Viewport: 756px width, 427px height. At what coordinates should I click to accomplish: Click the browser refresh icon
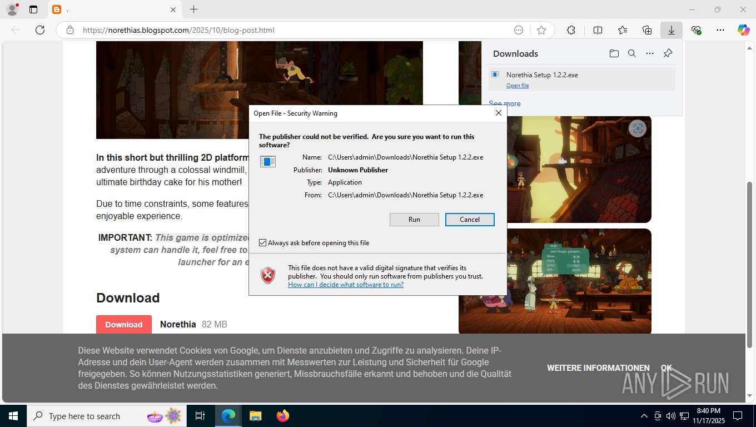click(x=40, y=30)
